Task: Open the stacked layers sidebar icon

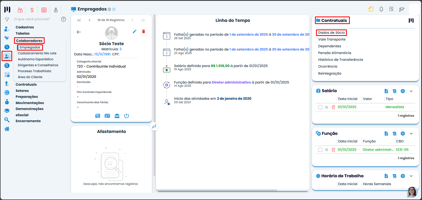Action: click(7, 111)
